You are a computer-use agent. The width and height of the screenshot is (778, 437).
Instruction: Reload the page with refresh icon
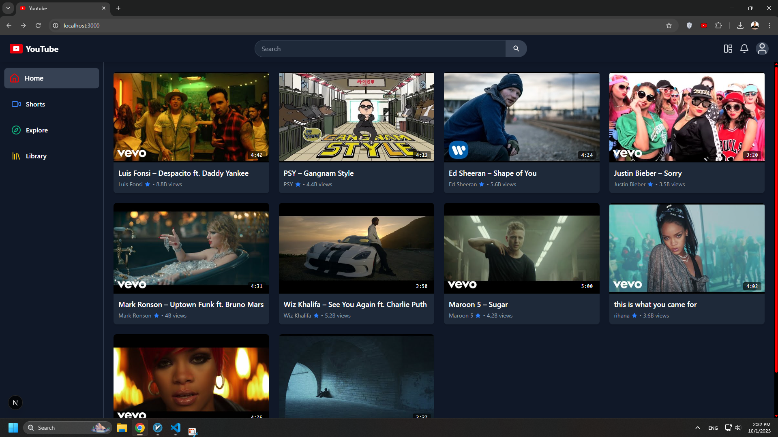point(38,26)
